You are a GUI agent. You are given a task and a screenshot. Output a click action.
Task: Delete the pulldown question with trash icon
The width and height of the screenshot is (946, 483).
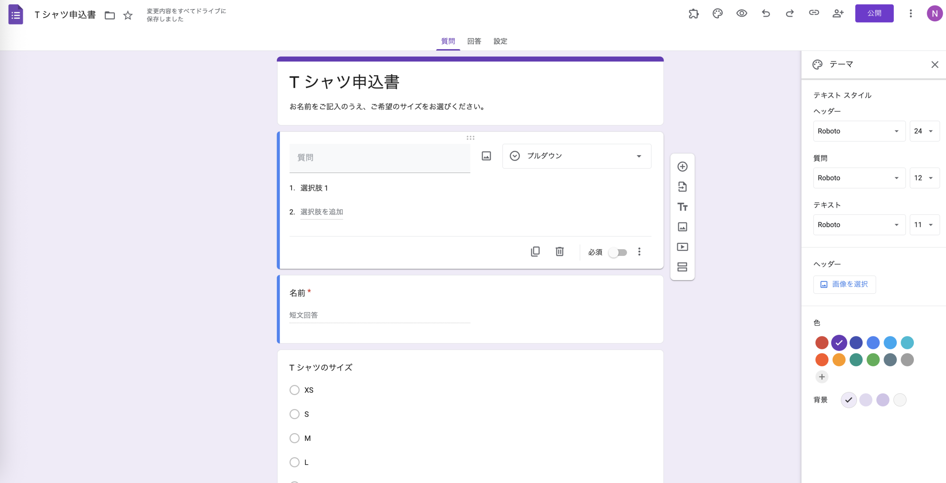559,251
